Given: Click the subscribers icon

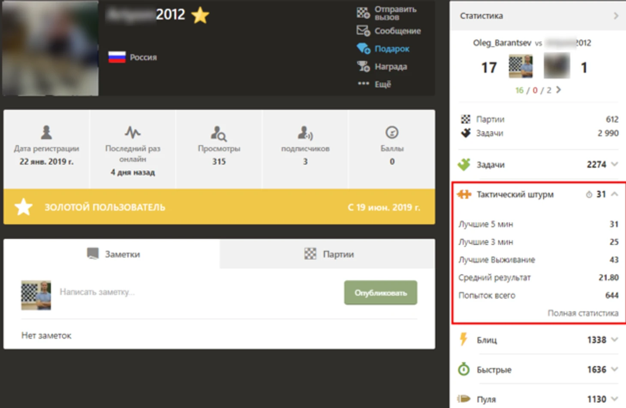Looking at the screenshot, I should (305, 133).
